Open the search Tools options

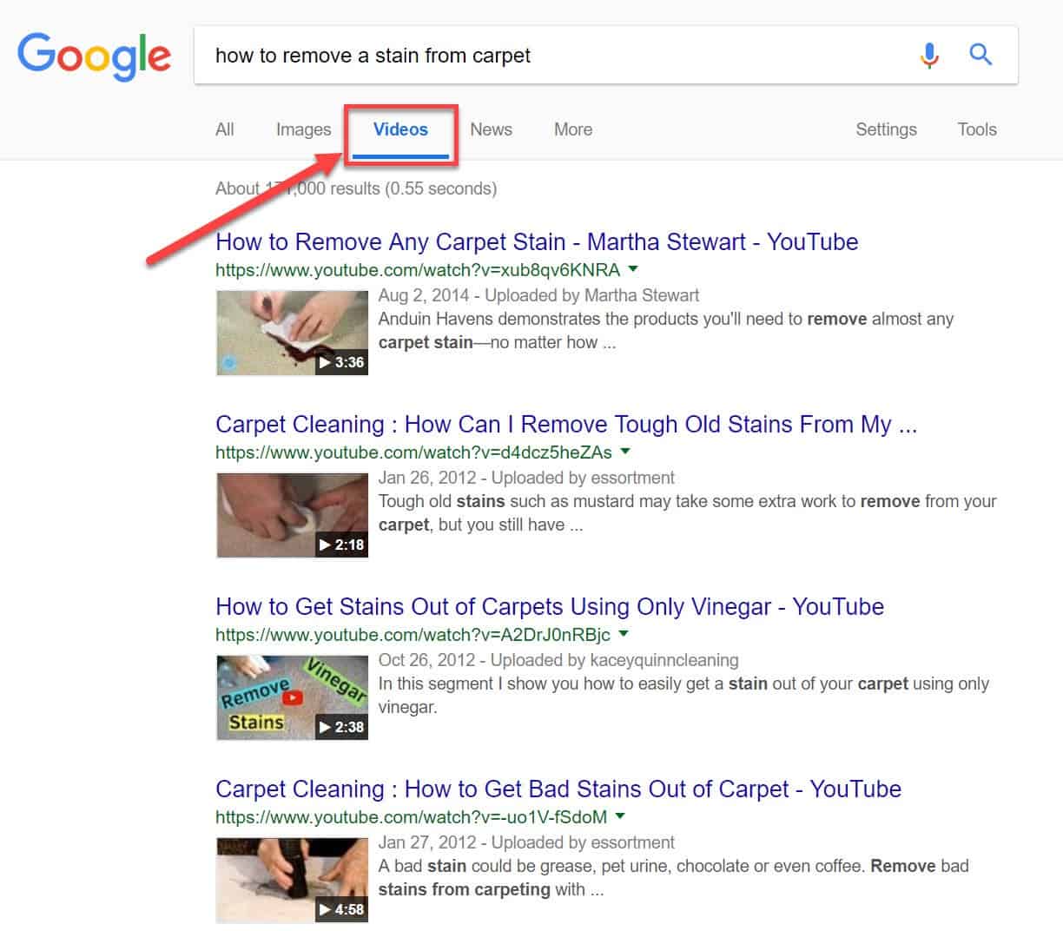[x=977, y=129]
